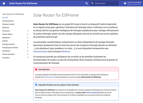Screen dimensions: 143x103
Task: Open Fork me on GitHub link
Action: coord(132,3)
